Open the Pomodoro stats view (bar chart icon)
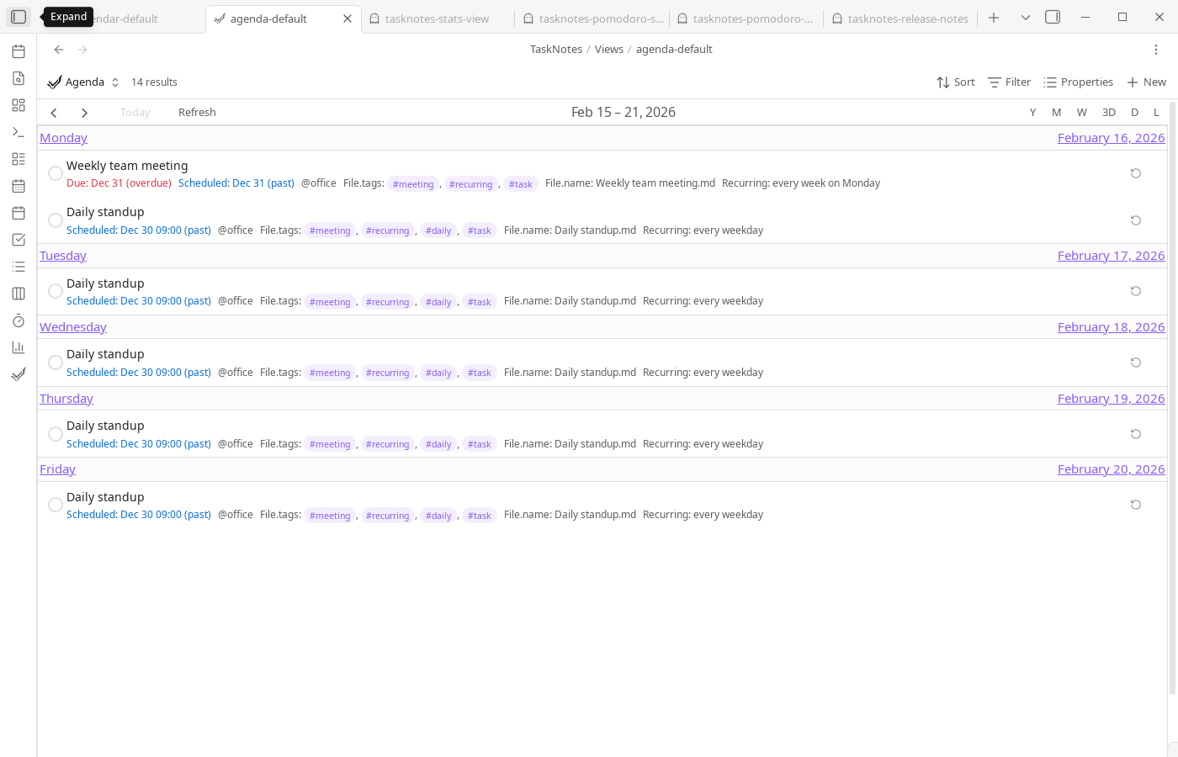The height and width of the screenshot is (757, 1178). 19,347
